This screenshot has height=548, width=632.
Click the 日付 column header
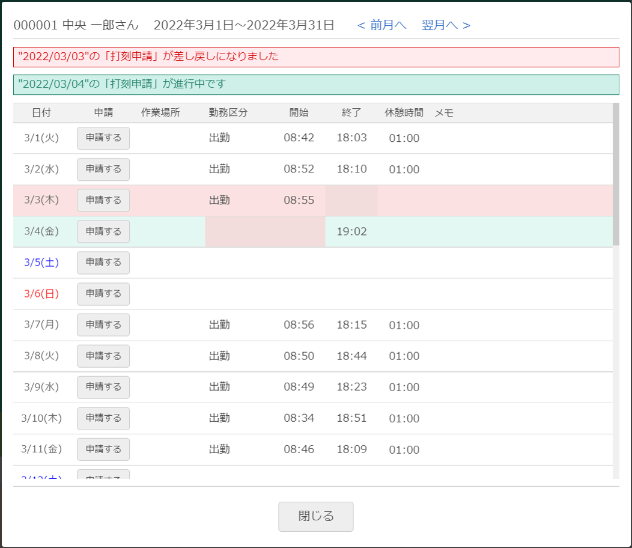point(41,113)
